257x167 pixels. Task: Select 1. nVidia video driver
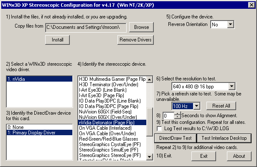[x=39, y=79]
